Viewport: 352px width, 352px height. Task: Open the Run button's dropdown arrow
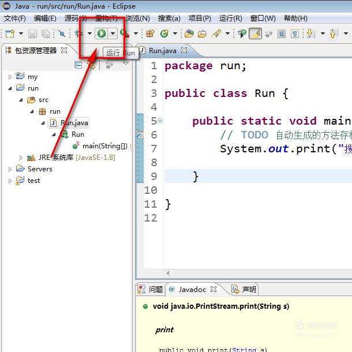113,33
